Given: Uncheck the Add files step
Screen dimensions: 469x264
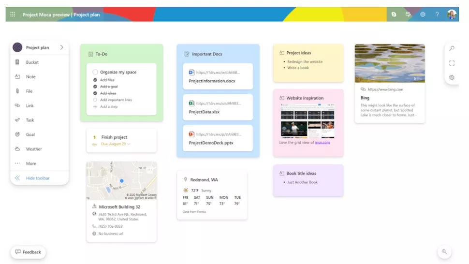Looking at the screenshot, I should (95, 80).
